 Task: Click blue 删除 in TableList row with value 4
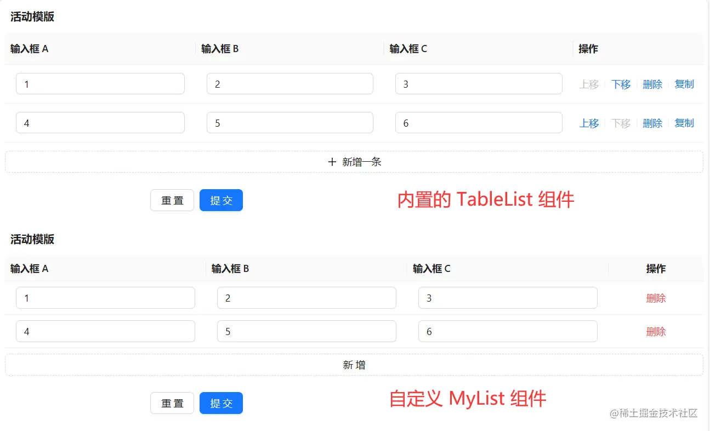coord(652,123)
